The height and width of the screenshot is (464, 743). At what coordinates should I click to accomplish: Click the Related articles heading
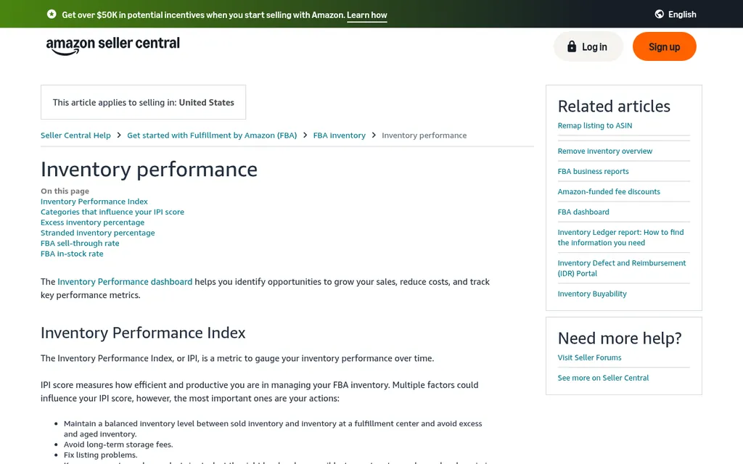[614, 106]
